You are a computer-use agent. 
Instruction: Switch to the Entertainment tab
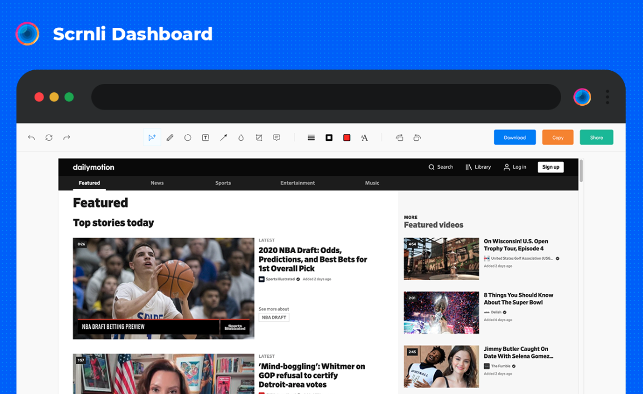tap(298, 183)
